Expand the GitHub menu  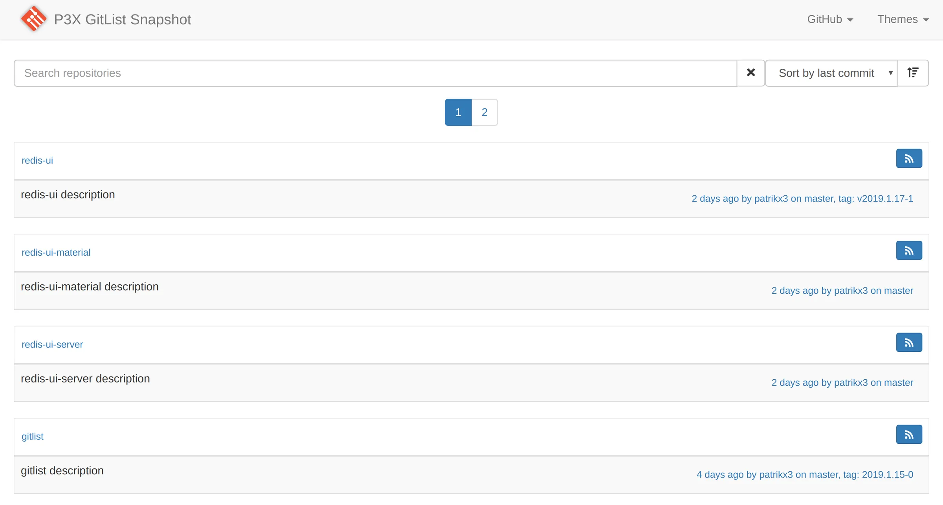click(829, 19)
